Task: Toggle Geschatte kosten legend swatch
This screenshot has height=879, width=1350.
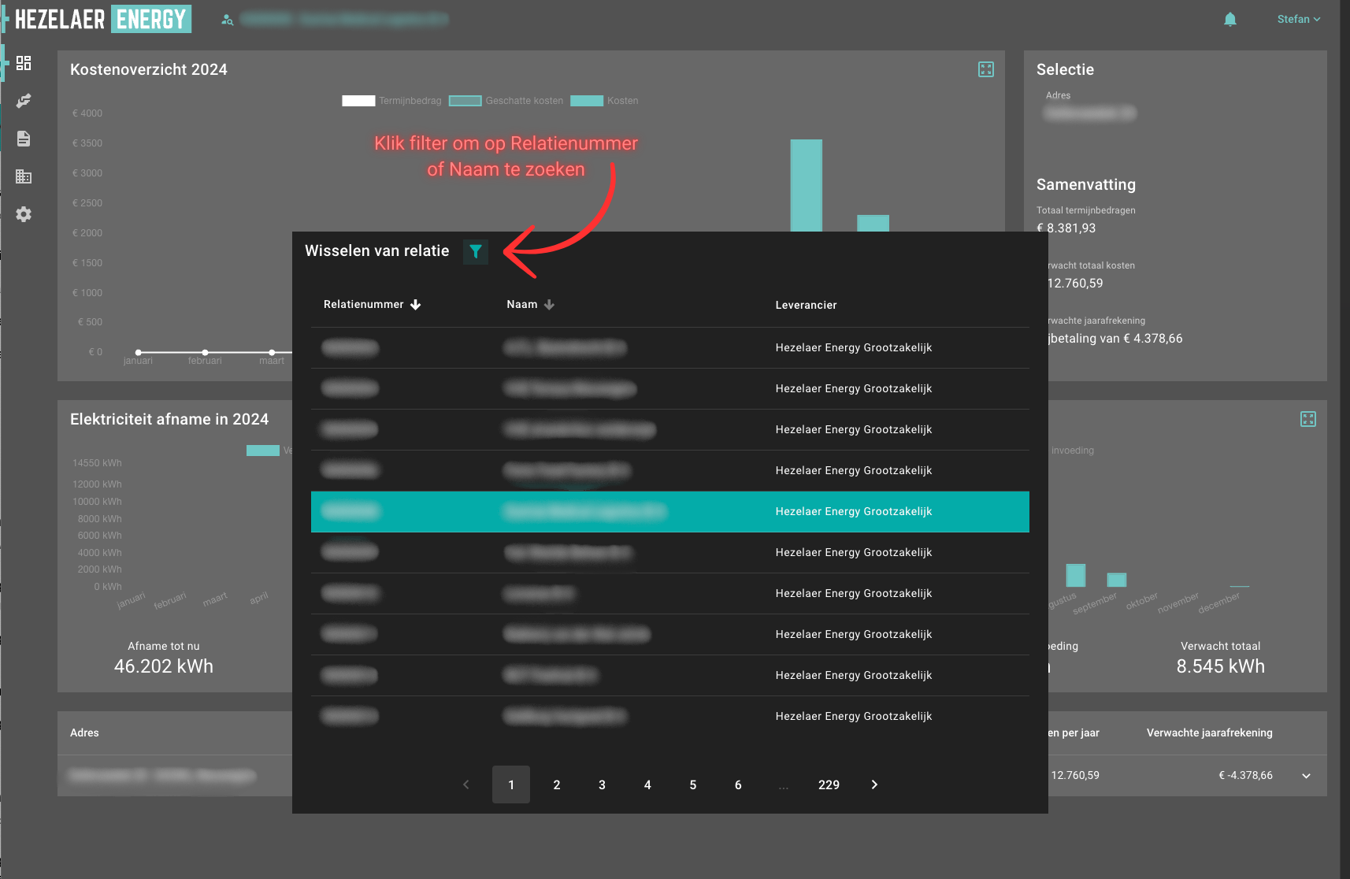Action: [x=465, y=101]
